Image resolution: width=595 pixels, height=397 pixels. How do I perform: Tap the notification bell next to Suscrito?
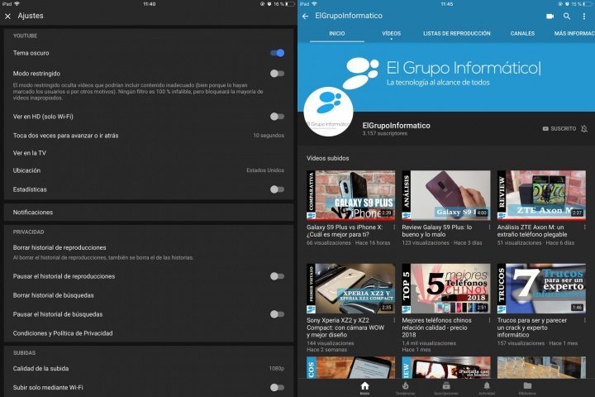tap(584, 128)
